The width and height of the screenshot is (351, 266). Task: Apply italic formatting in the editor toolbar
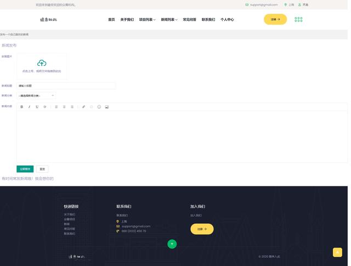(x=29, y=107)
